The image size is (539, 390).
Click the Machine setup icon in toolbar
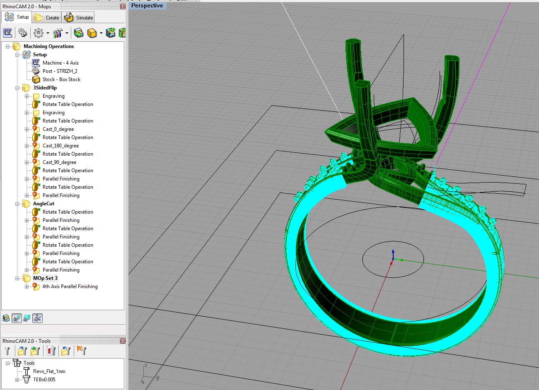tap(7, 33)
